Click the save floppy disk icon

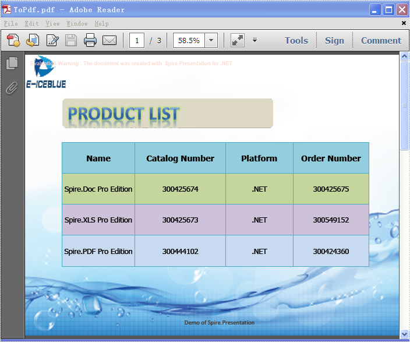pyautogui.click(x=71, y=40)
